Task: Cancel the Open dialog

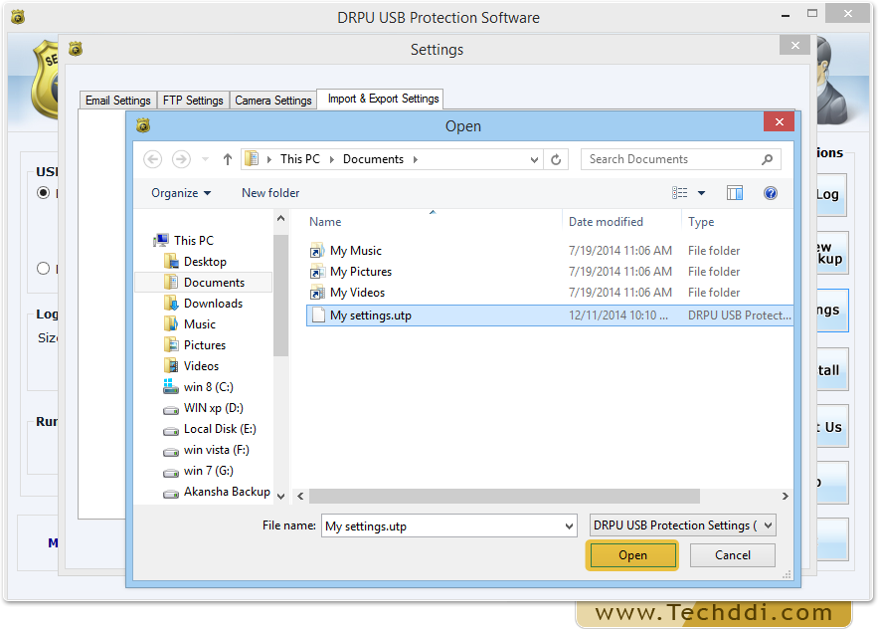Action: pos(733,555)
